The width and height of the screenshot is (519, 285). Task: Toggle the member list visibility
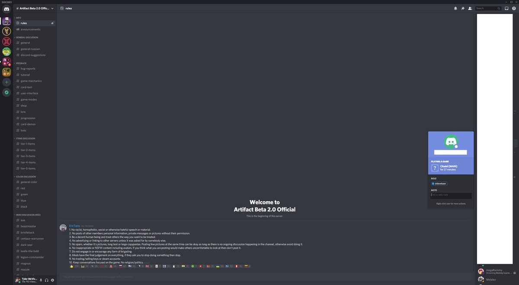click(x=470, y=8)
